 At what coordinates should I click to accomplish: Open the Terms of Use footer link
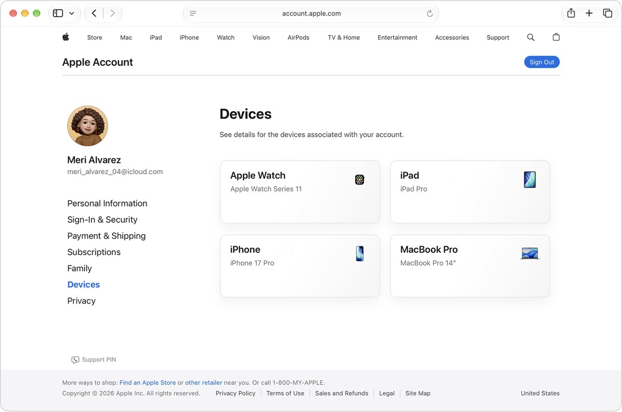coord(285,393)
